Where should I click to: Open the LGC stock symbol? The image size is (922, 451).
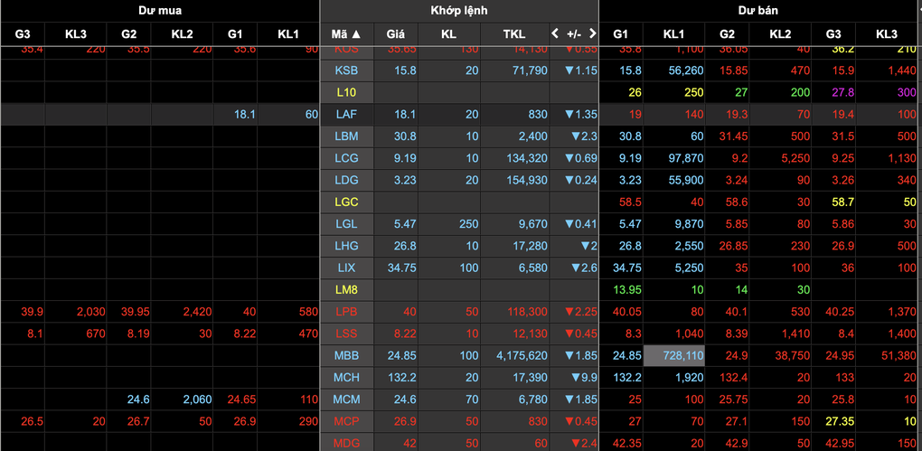346,202
